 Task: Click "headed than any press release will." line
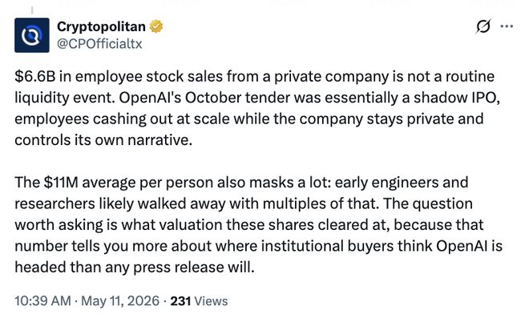(135, 268)
